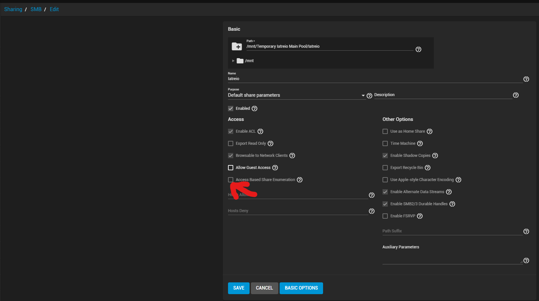Open help icon for Path Suffix

(526, 231)
